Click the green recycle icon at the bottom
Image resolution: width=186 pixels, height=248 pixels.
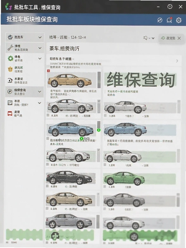pyautogui.click(x=55, y=236)
